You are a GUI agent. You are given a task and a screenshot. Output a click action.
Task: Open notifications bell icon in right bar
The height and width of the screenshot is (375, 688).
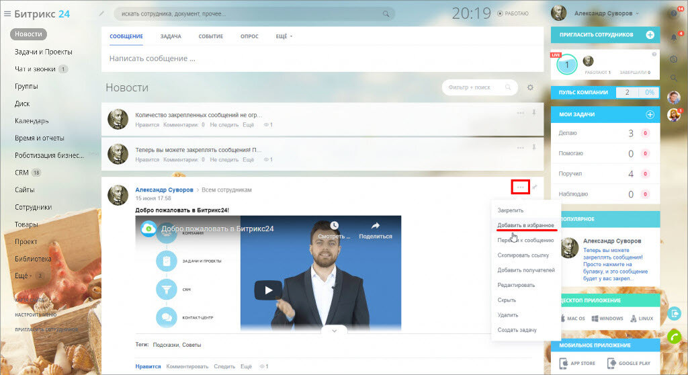(x=674, y=38)
